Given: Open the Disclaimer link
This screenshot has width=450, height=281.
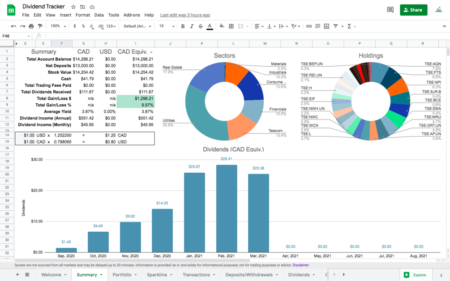Looking at the screenshot, I should click(301, 265).
